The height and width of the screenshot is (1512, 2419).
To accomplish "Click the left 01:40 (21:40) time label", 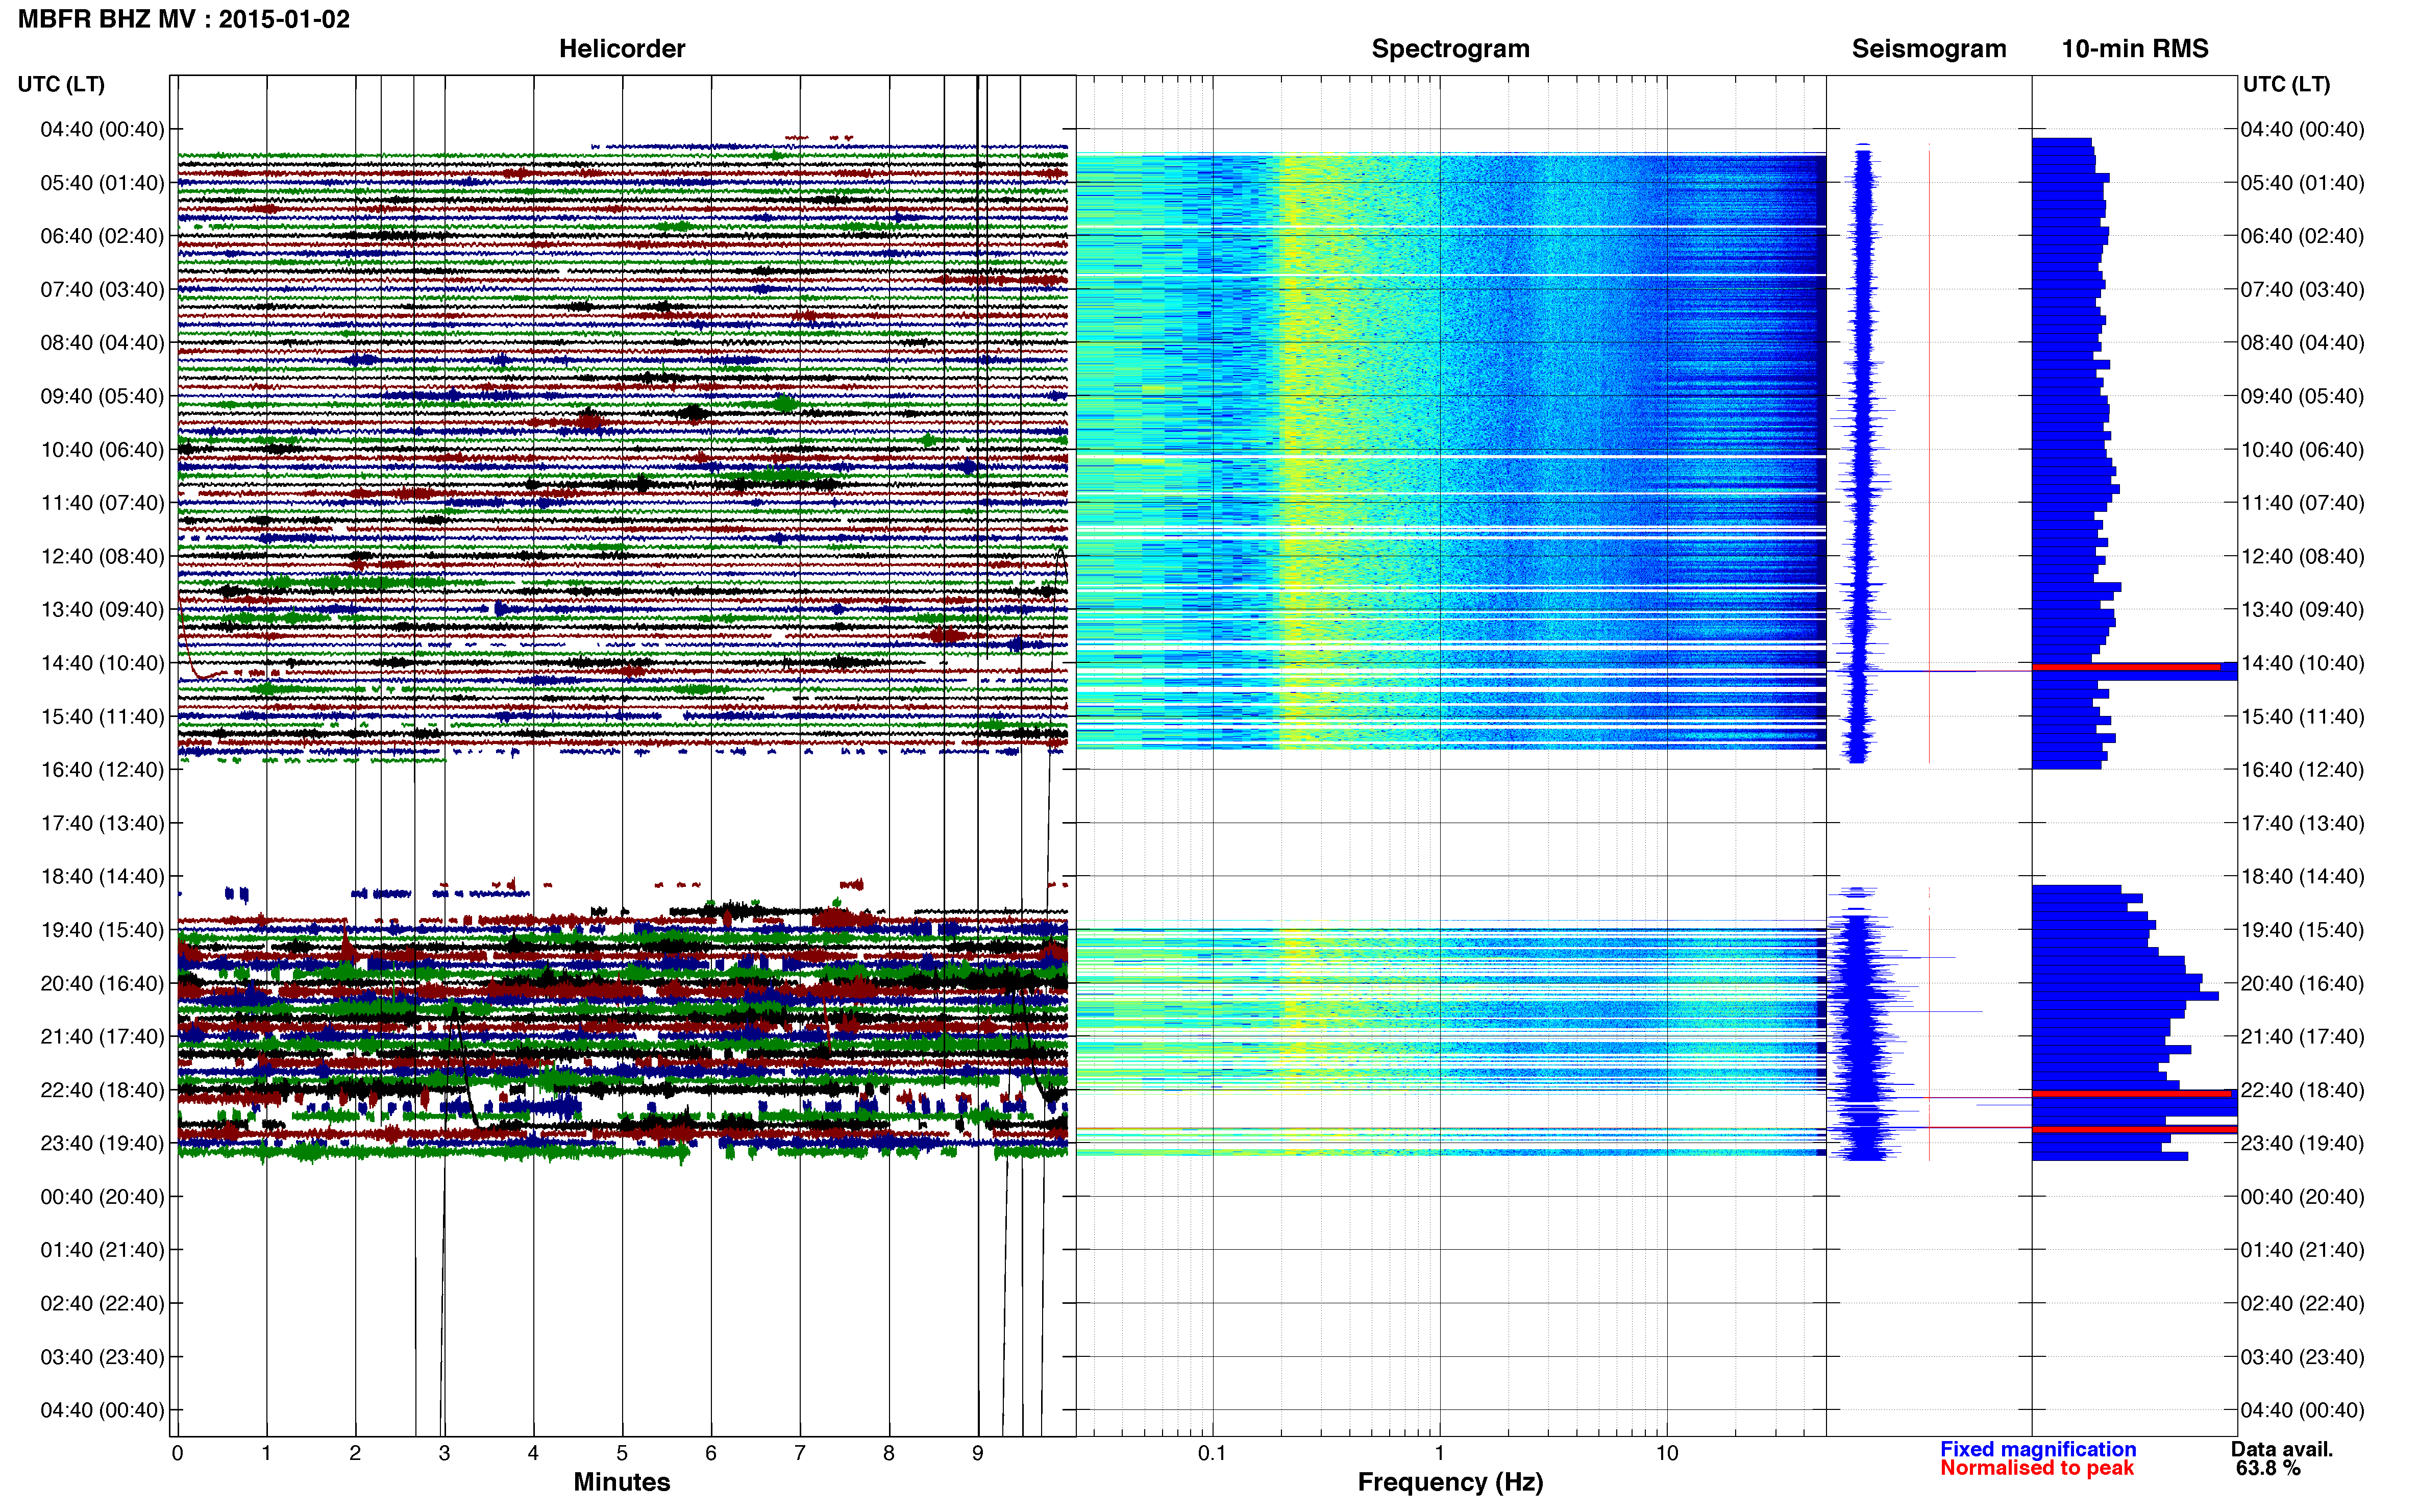I will [102, 1250].
